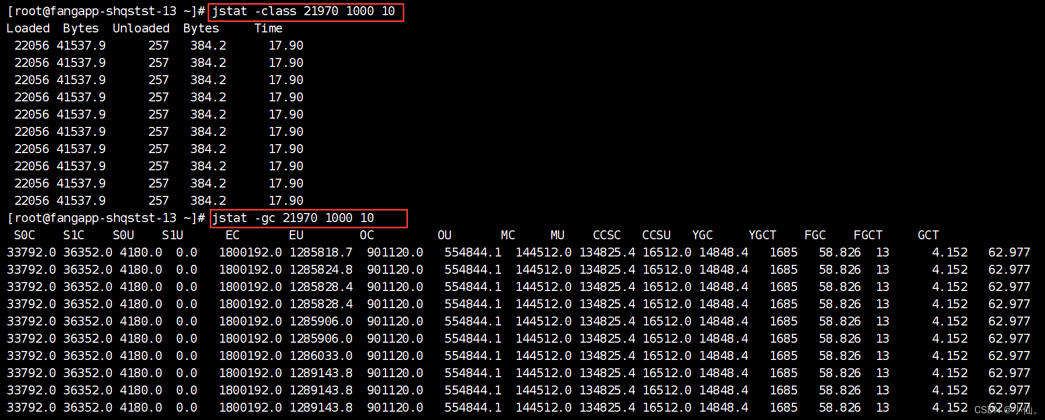Click the Time column header
The height and width of the screenshot is (420, 1045).
(268, 29)
